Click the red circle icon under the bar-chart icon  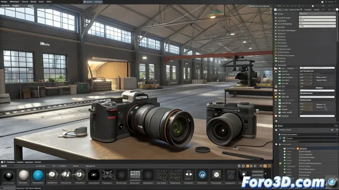[x=276, y=72]
